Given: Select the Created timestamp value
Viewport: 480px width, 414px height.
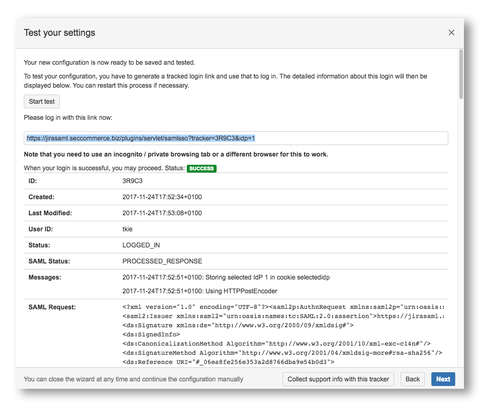Looking at the screenshot, I should (x=162, y=197).
